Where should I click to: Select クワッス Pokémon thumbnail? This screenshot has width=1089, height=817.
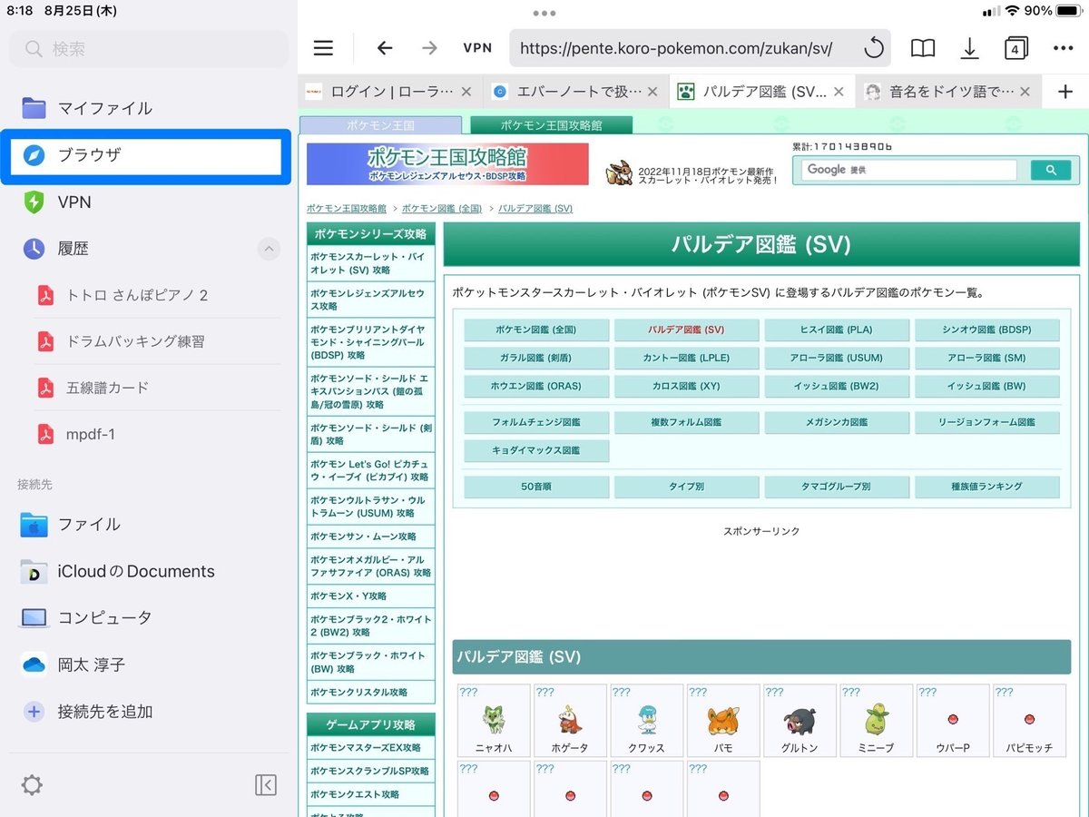point(646,720)
